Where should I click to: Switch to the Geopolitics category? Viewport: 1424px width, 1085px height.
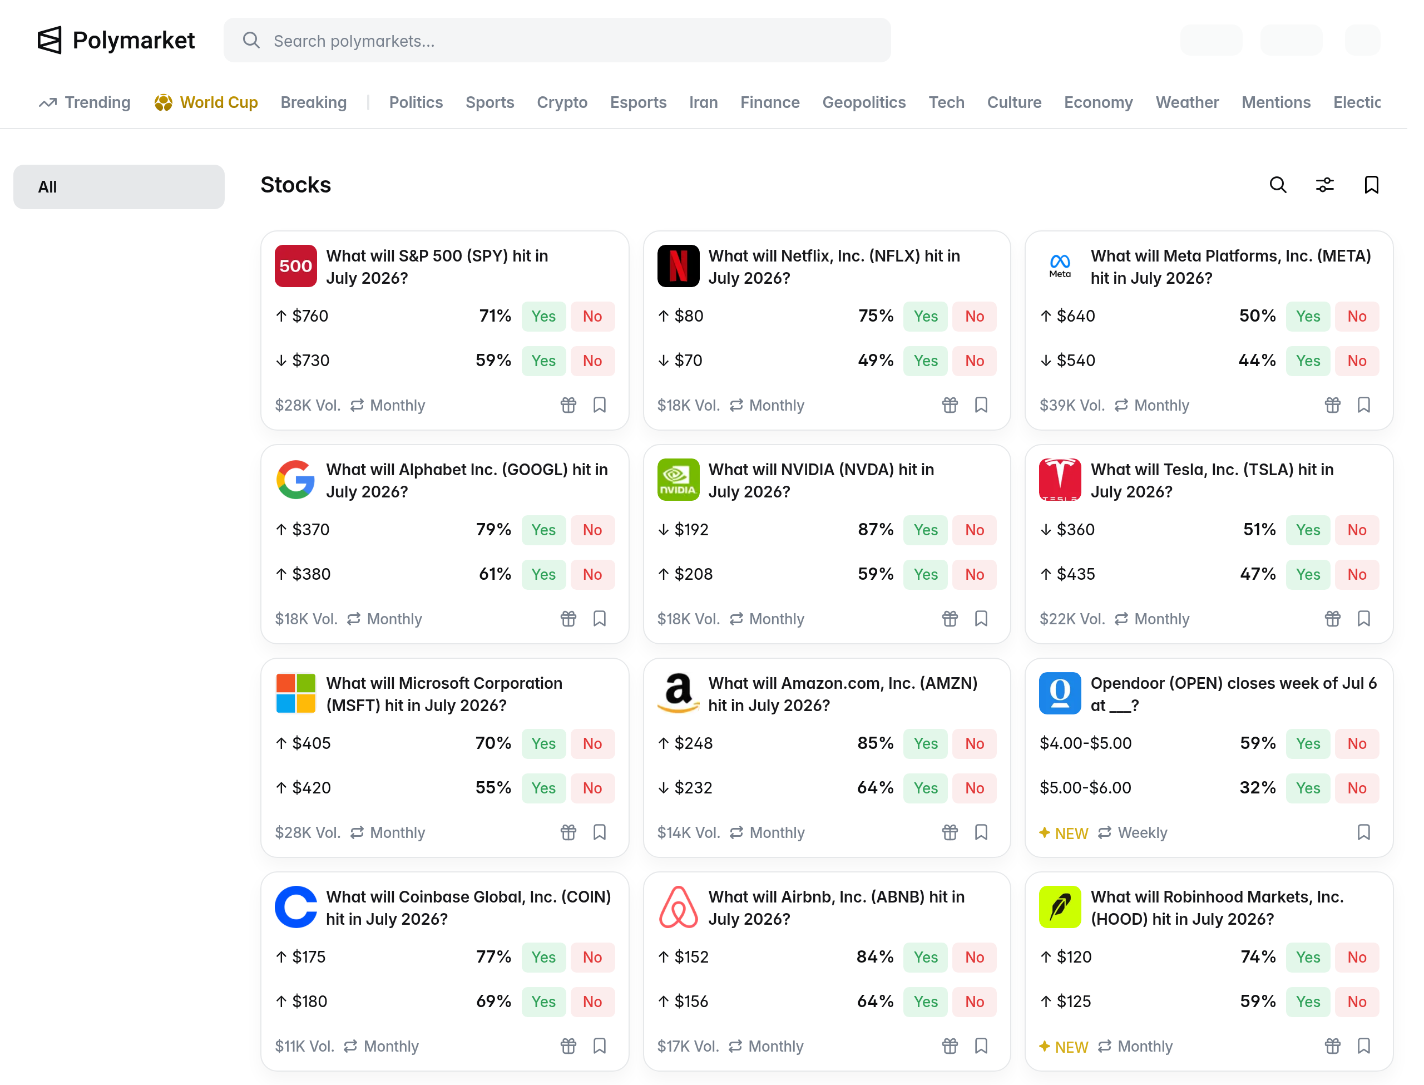(864, 103)
